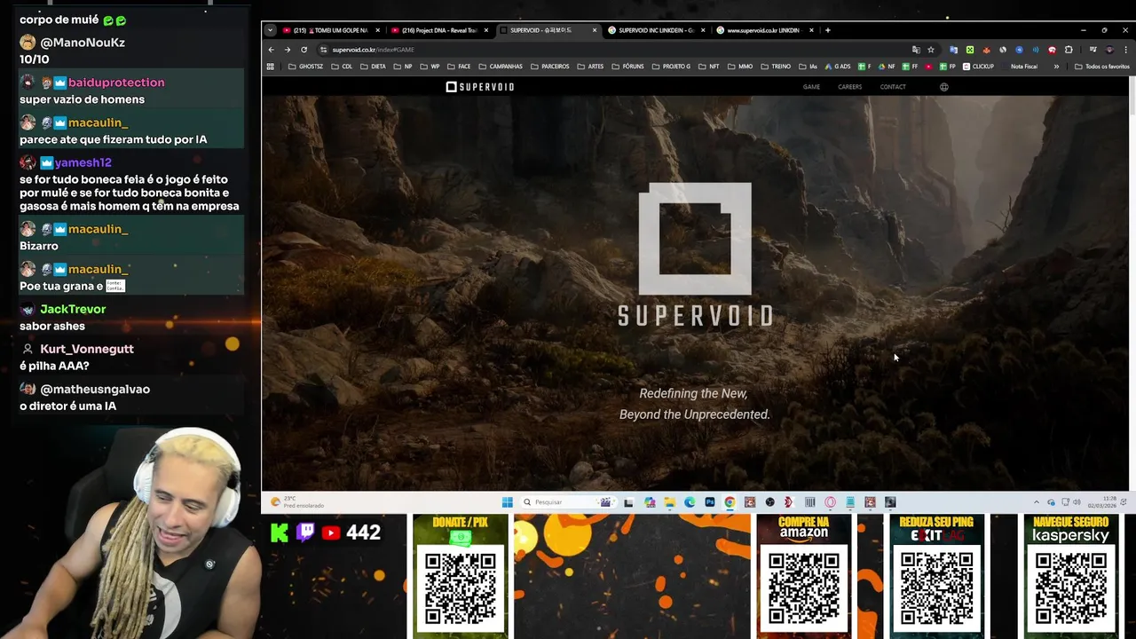1136x639 pixels.
Task: Click the Supervoid logo in site header
Action: pos(480,87)
